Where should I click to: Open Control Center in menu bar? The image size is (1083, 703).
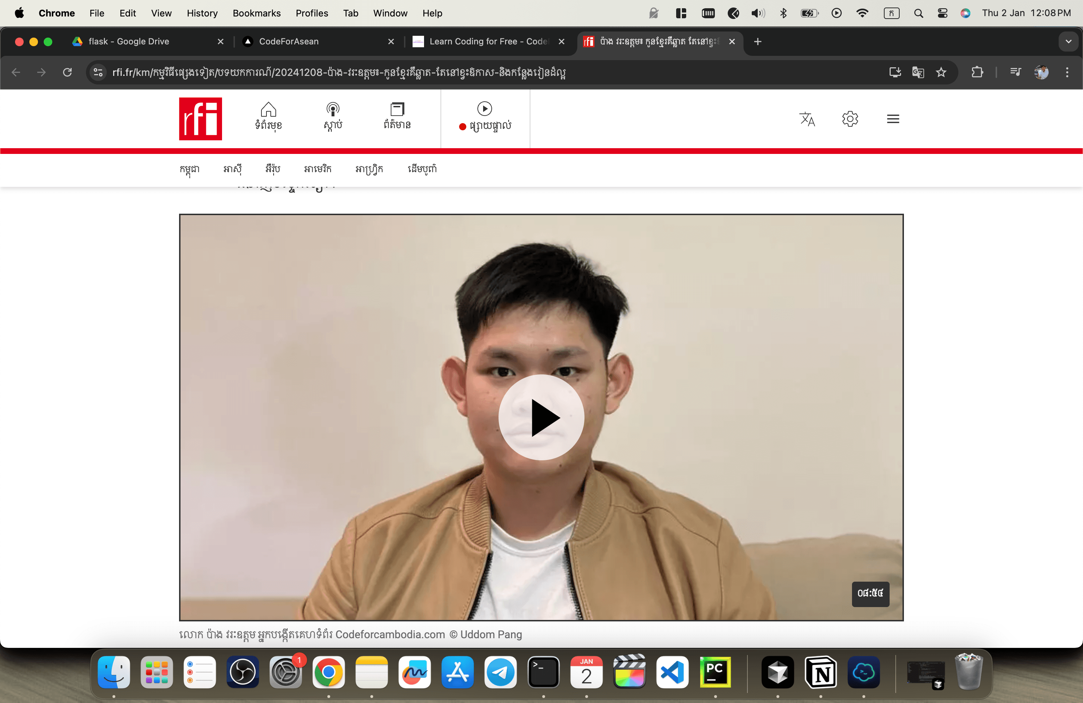pos(942,13)
